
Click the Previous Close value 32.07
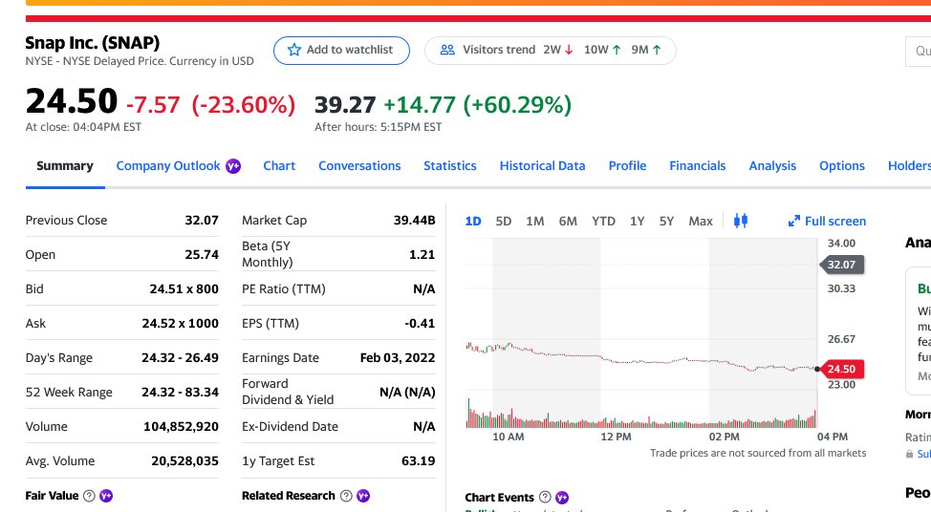click(202, 220)
